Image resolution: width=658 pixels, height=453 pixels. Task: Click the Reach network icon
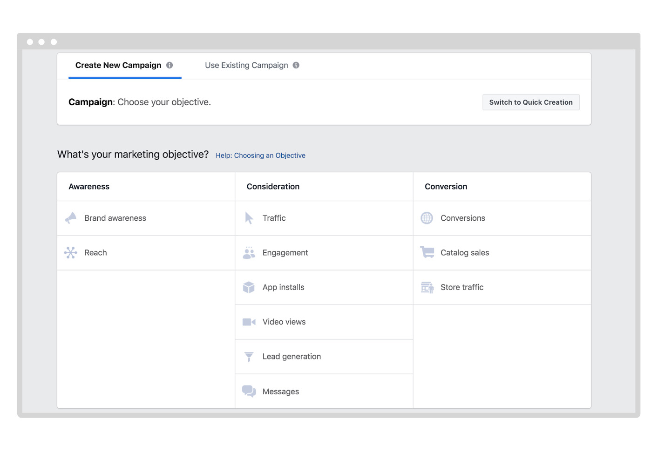(x=71, y=252)
